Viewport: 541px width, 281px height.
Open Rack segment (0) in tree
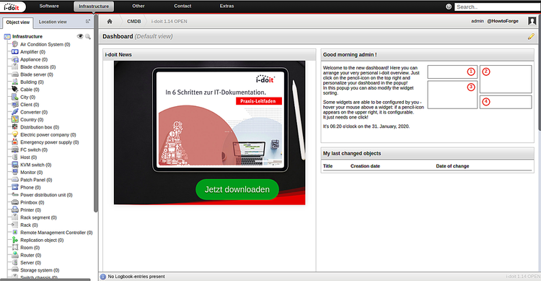click(38, 217)
